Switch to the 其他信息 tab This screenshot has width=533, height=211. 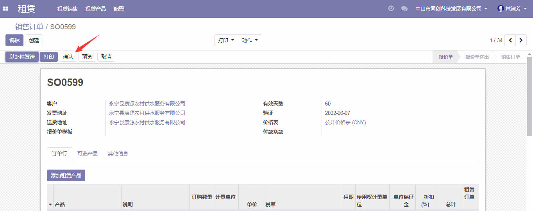[x=118, y=154]
